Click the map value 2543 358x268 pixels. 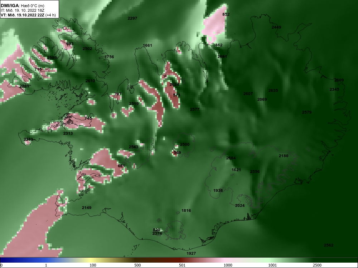pos(133,147)
